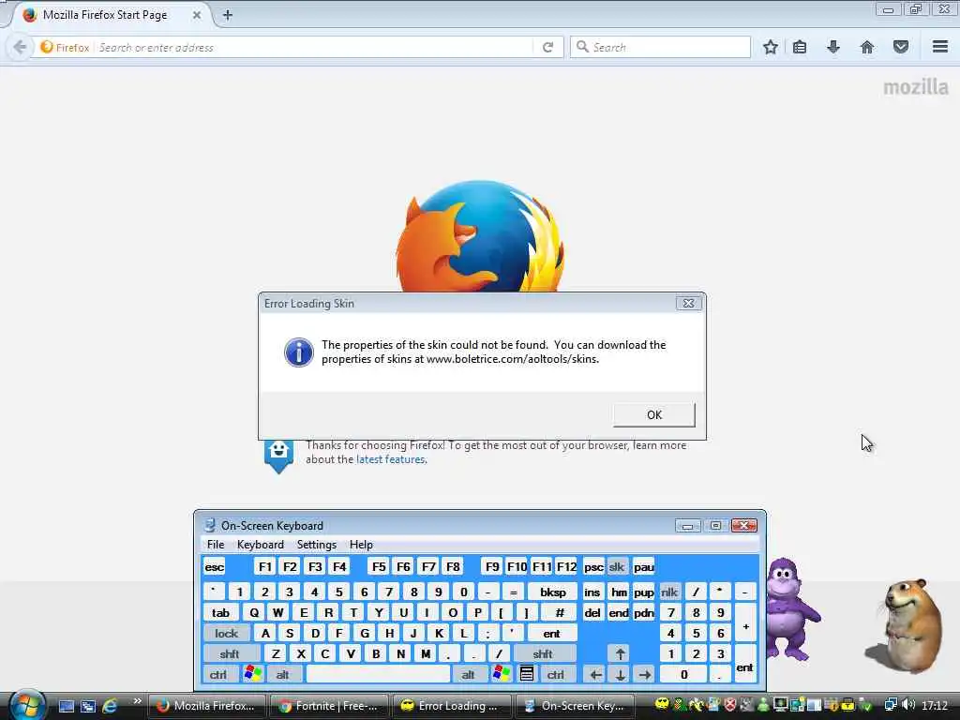Viewport: 960px width, 720px height.
Task: Toggle the slk scroll lock key
Action: click(x=617, y=567)
